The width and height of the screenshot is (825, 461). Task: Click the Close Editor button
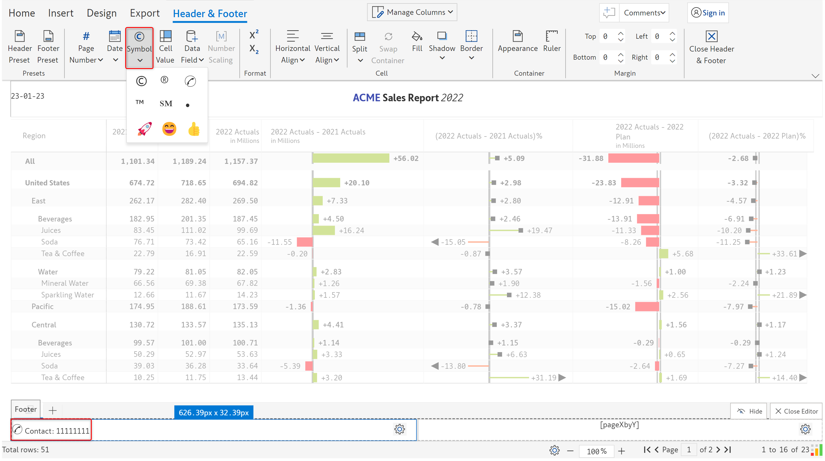(x=796, y=411)
